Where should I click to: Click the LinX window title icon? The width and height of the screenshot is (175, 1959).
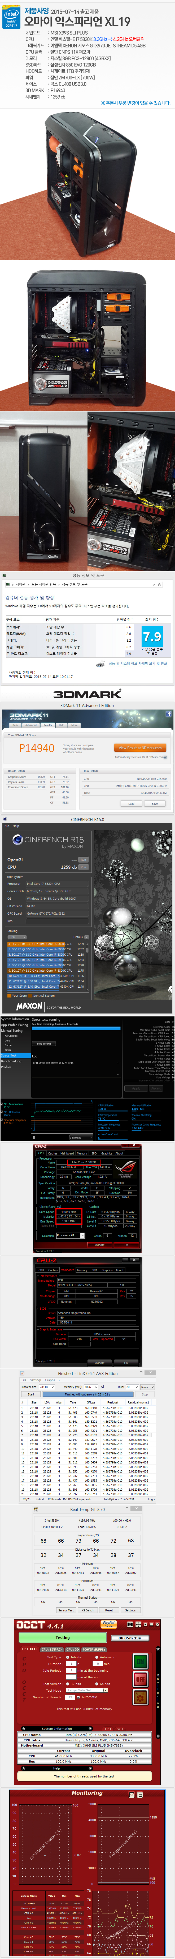(23, 1373)
